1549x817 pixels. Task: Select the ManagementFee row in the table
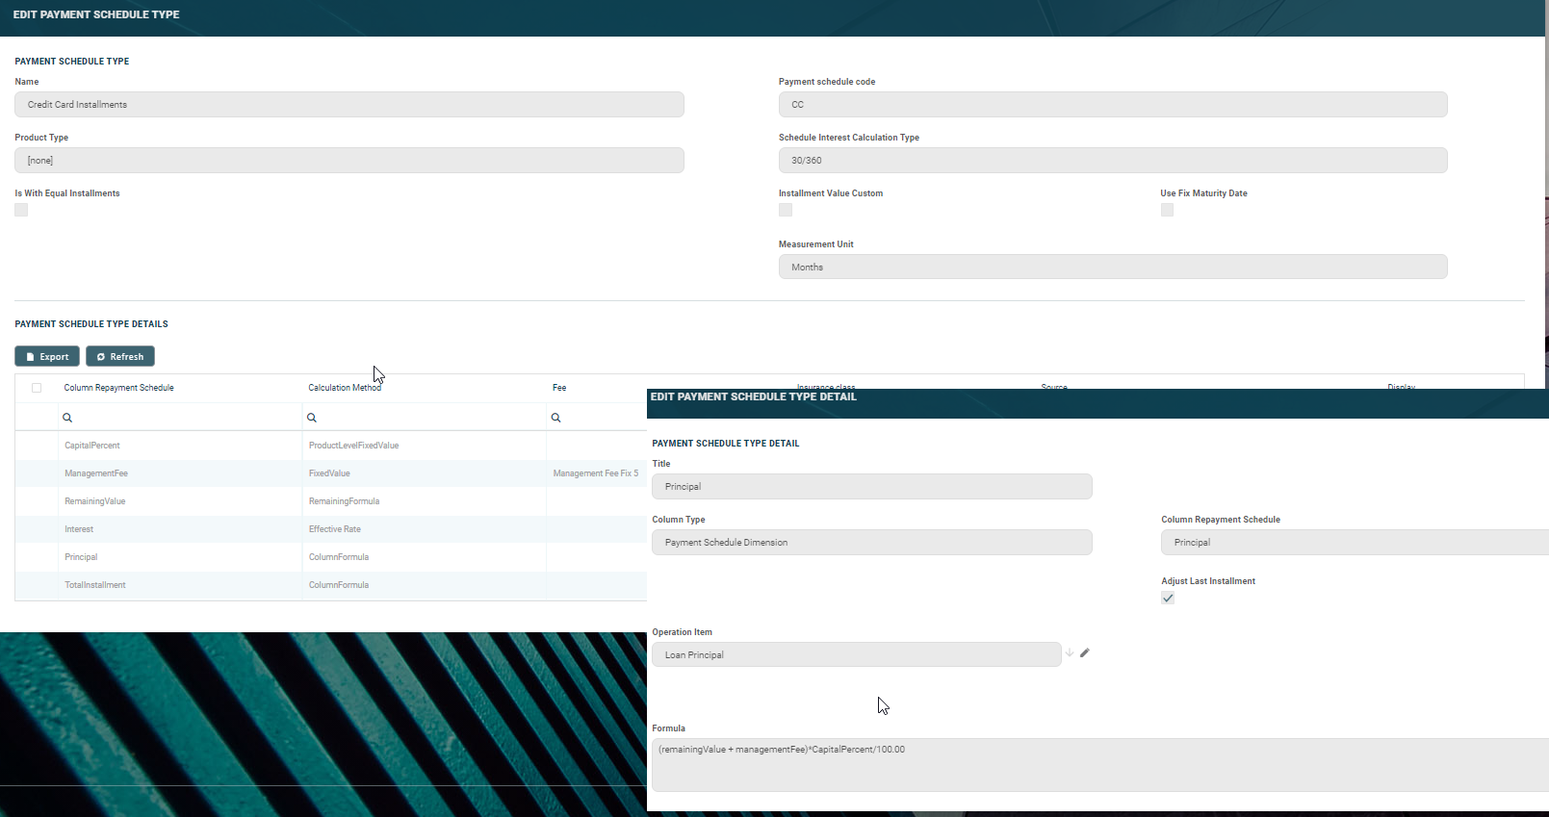[x=96, y=473]
